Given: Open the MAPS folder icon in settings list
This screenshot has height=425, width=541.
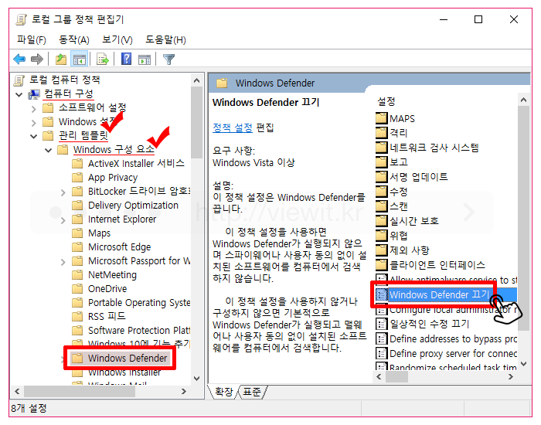Looking at the screenshot, I should (x=381, y=118).
